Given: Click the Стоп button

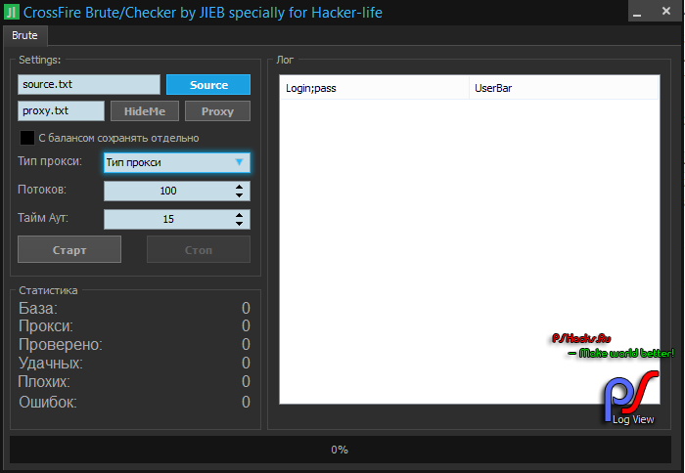Looking at the screenshot, I should coord(199,249).
